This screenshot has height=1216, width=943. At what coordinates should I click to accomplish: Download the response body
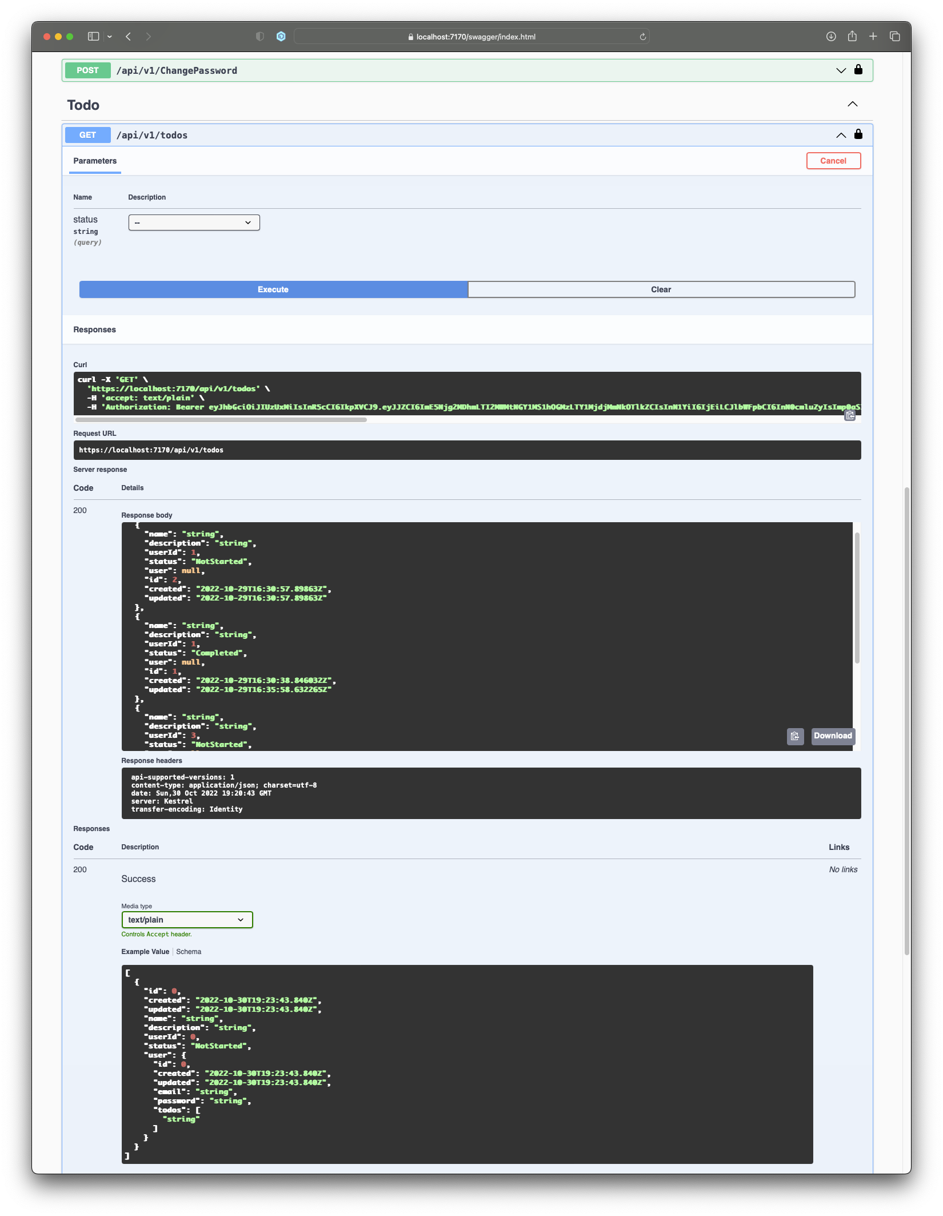click(x=832, y=737)
